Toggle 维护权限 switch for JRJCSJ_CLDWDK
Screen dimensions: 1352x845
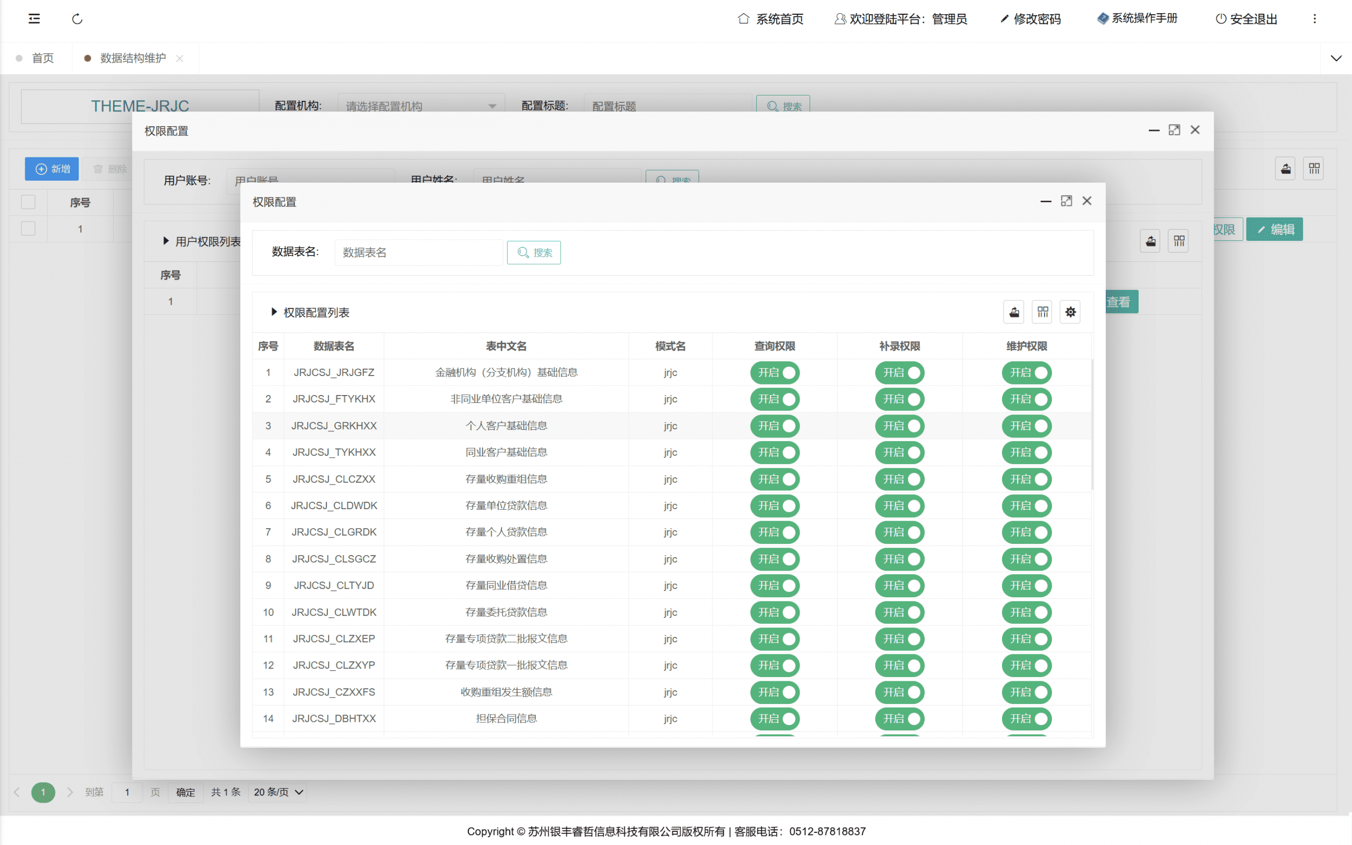tap(1026, 506)
